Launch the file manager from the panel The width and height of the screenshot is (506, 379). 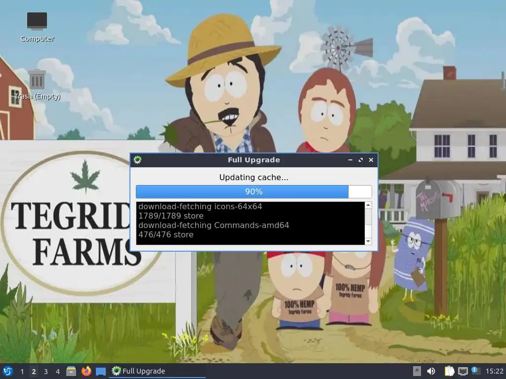[x=71, y=371]
